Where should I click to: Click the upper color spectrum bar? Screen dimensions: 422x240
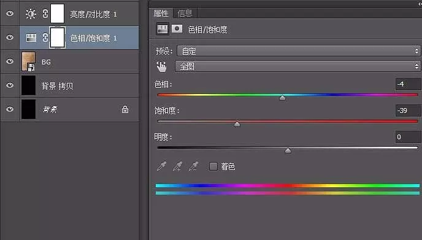(x=288, y=185)
